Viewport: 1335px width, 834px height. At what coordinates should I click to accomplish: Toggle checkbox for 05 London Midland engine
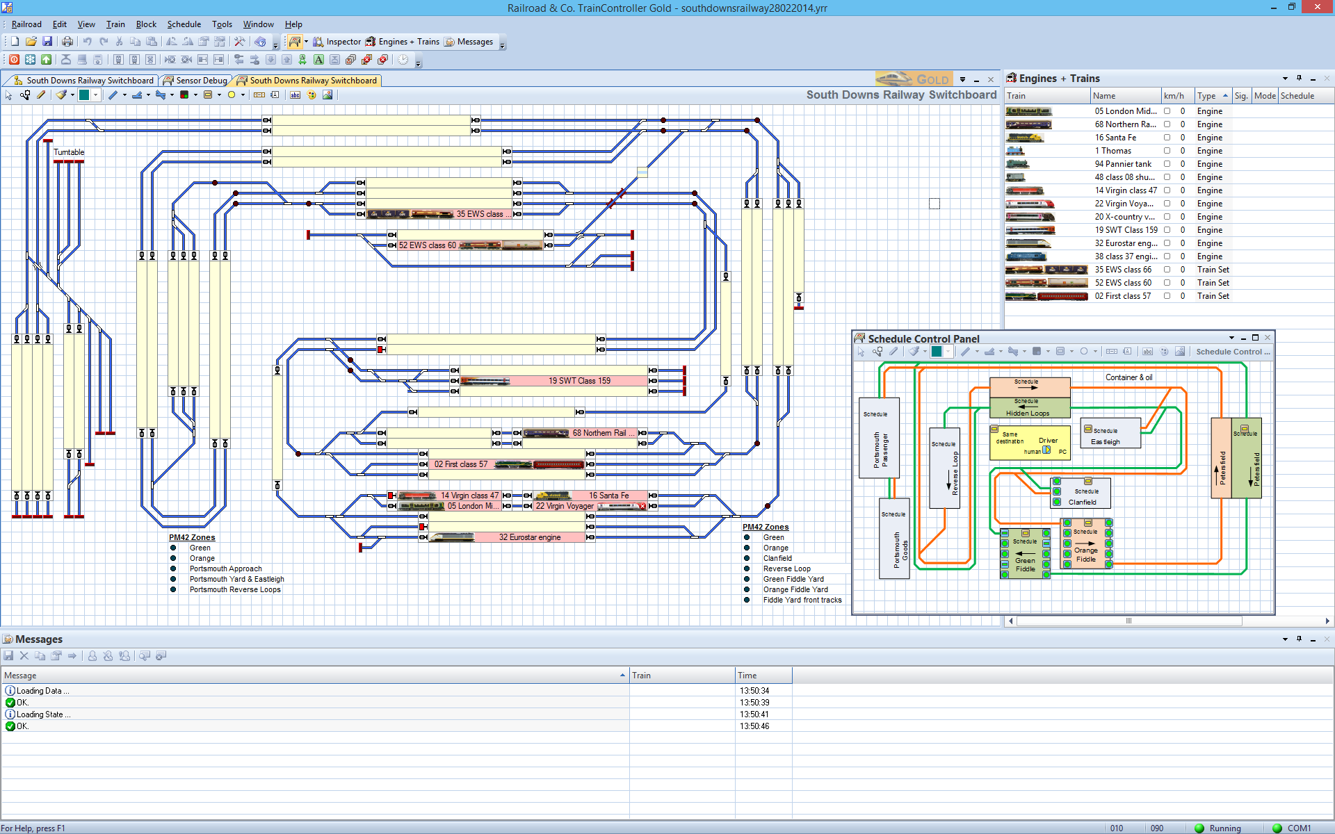click(1167, 111)
